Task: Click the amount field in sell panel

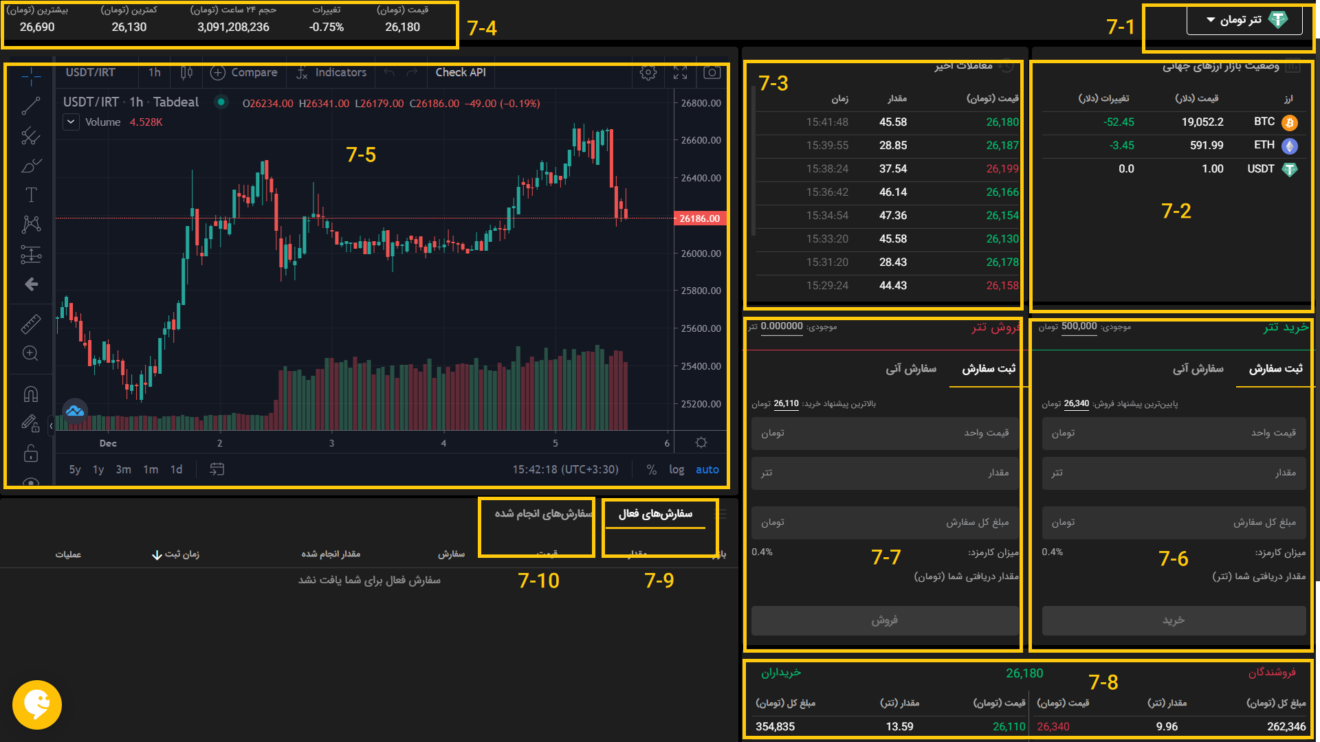Action: tap(885, 473)
